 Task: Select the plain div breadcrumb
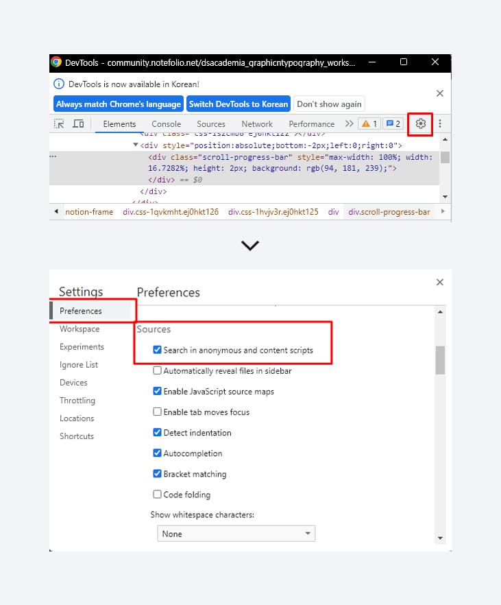[333, 212]
